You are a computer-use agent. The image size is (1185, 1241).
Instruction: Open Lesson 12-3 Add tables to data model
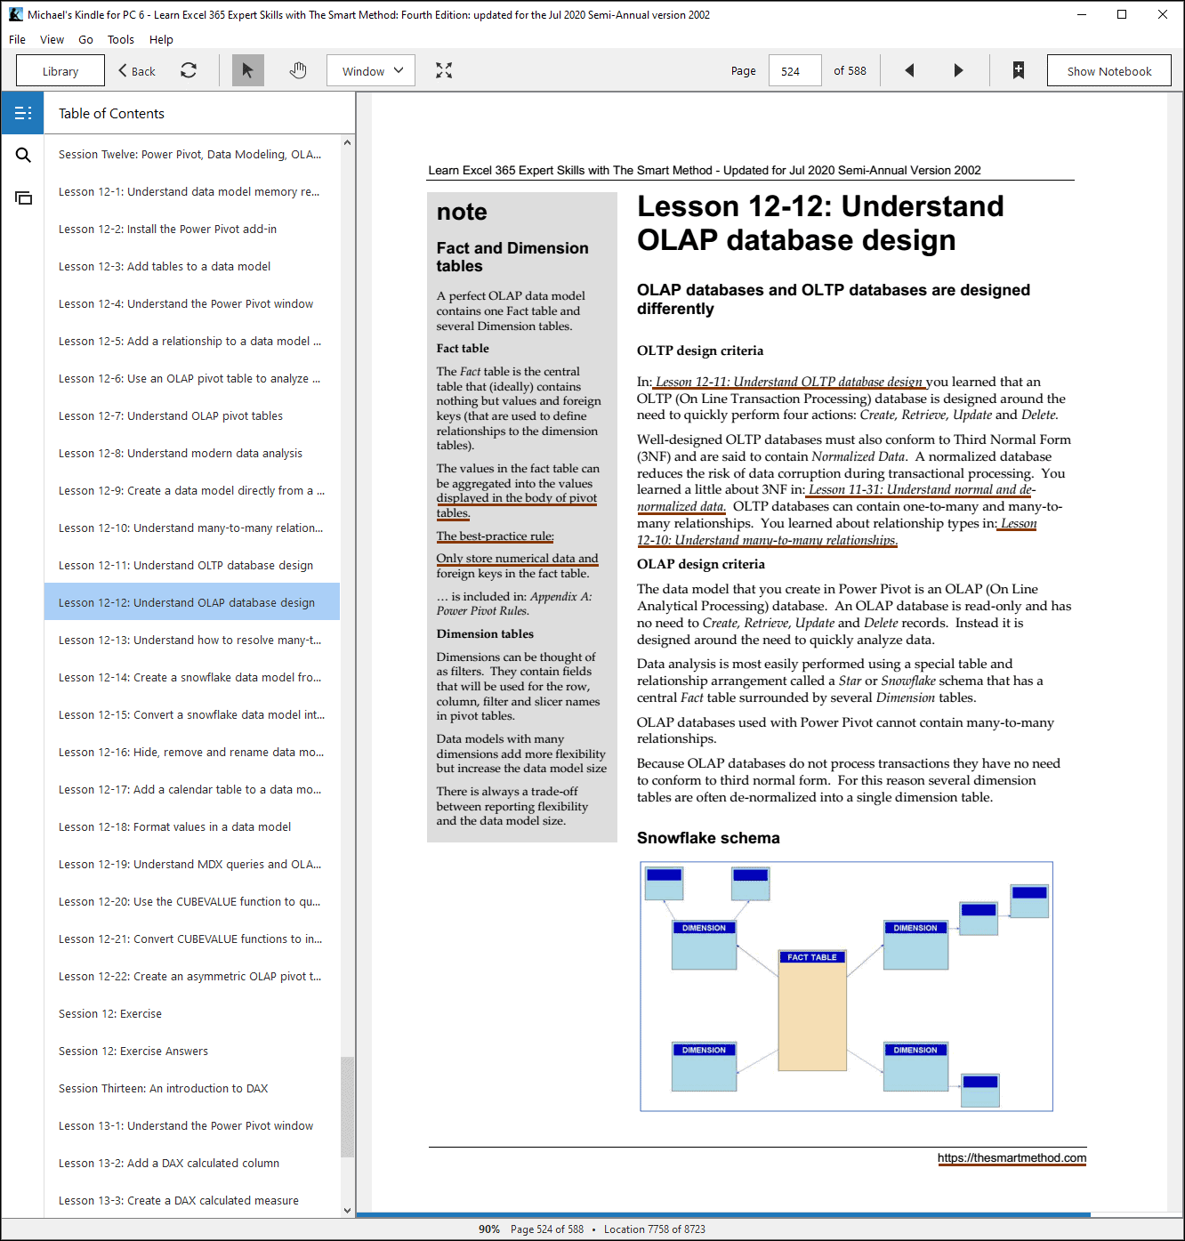click(192, 266)
